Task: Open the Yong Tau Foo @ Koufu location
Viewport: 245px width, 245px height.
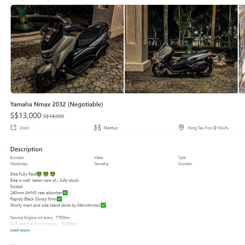Action: pyautogui.click(x=208, y=128)
